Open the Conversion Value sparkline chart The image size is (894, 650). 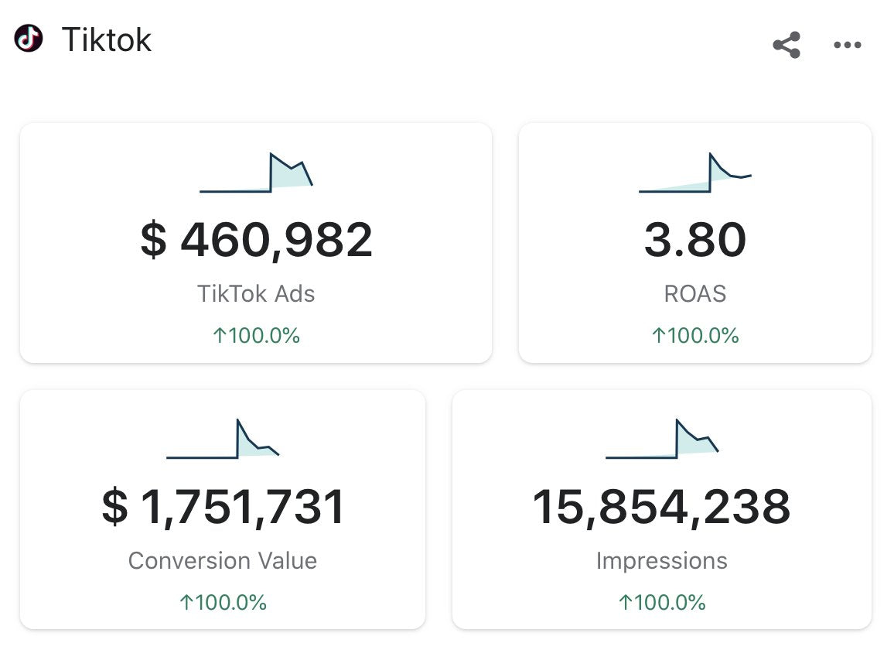point(223,439)
